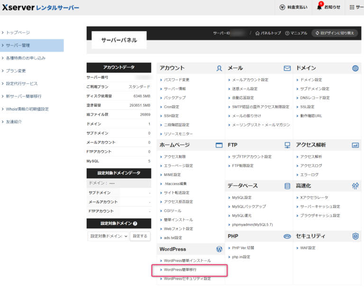Open DNSレコード設定 link

[315, 98]
